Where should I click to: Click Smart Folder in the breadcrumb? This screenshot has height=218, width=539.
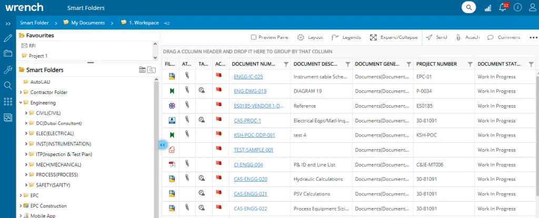tap(34, 23)
